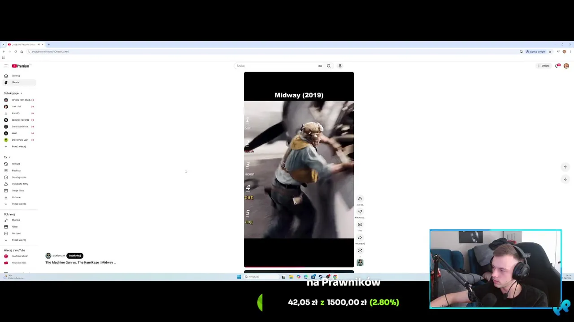
Task: Open Dark Academia subscription channel
Action: (18, 127)
